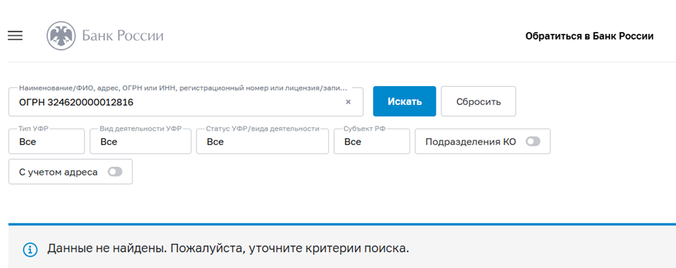This screenshot has height=268, width=676.
Task: Click the Bank of Russia eagle emblem
Action: [61, 36]
